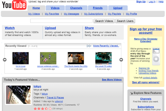
Task: Click the right arrow in Recently Viewed
Action: click(121, 60)
